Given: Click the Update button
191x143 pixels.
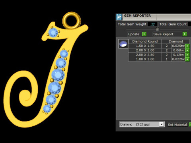Looking at the screenshot, I should (x=134, y=34).
